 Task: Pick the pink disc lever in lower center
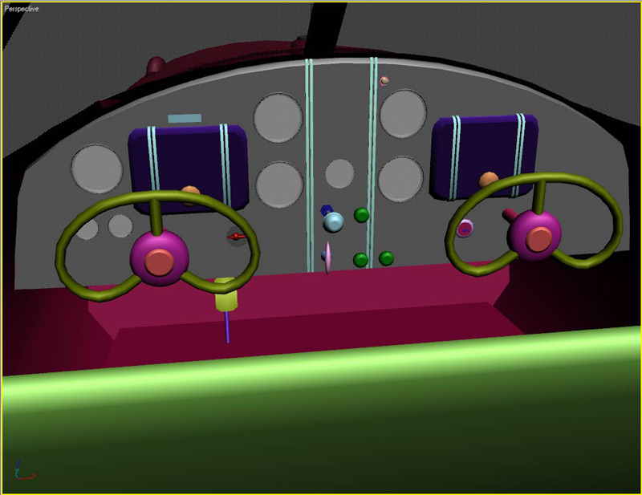coord(327,258)
